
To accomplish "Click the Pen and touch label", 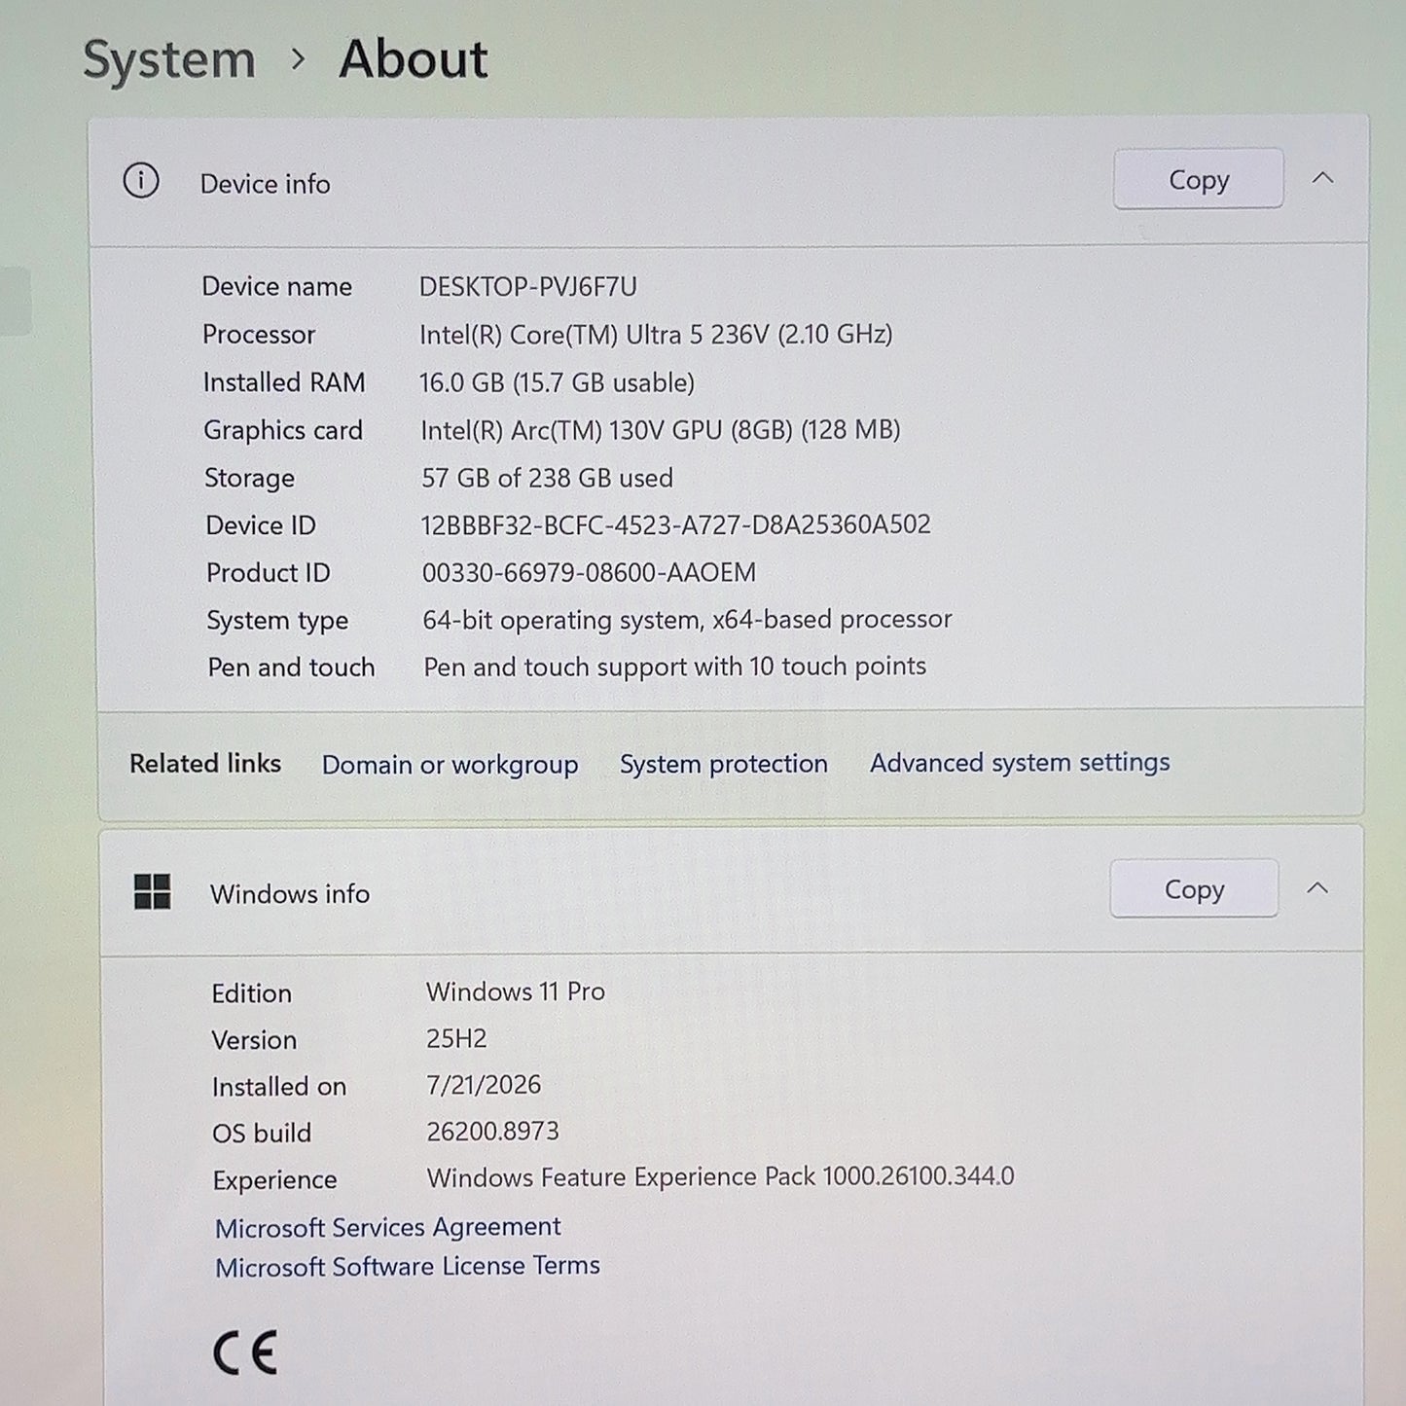I will click(291, 667).
